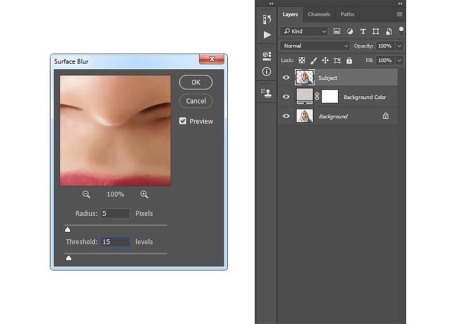Click the Radius slider handle
The width and height of the screenshot is (456, 324).
click(x=68, y=230)
